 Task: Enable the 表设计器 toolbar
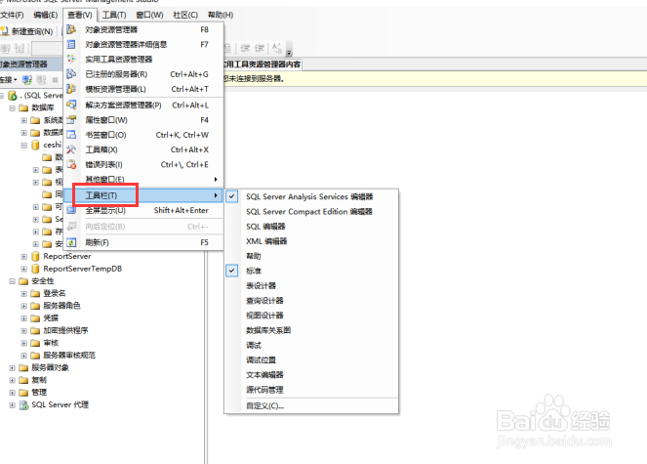[x=261, y=285]
